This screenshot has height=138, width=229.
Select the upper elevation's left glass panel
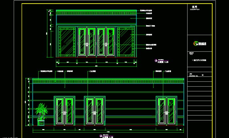[x=67, y=42]
